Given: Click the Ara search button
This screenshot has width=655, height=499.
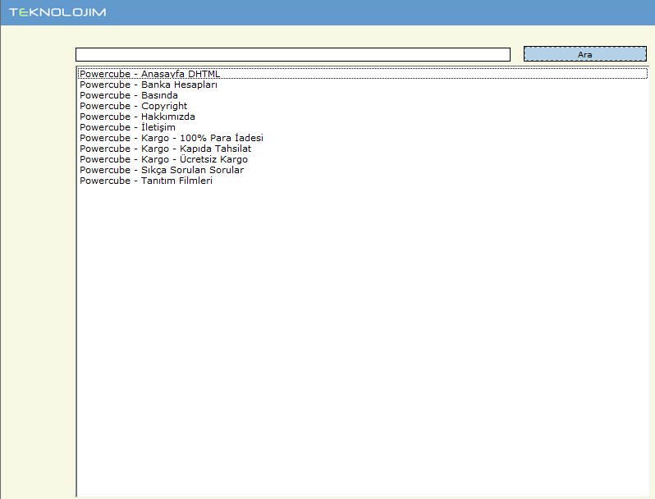Looking at the screenshot, I should [584, 54].
